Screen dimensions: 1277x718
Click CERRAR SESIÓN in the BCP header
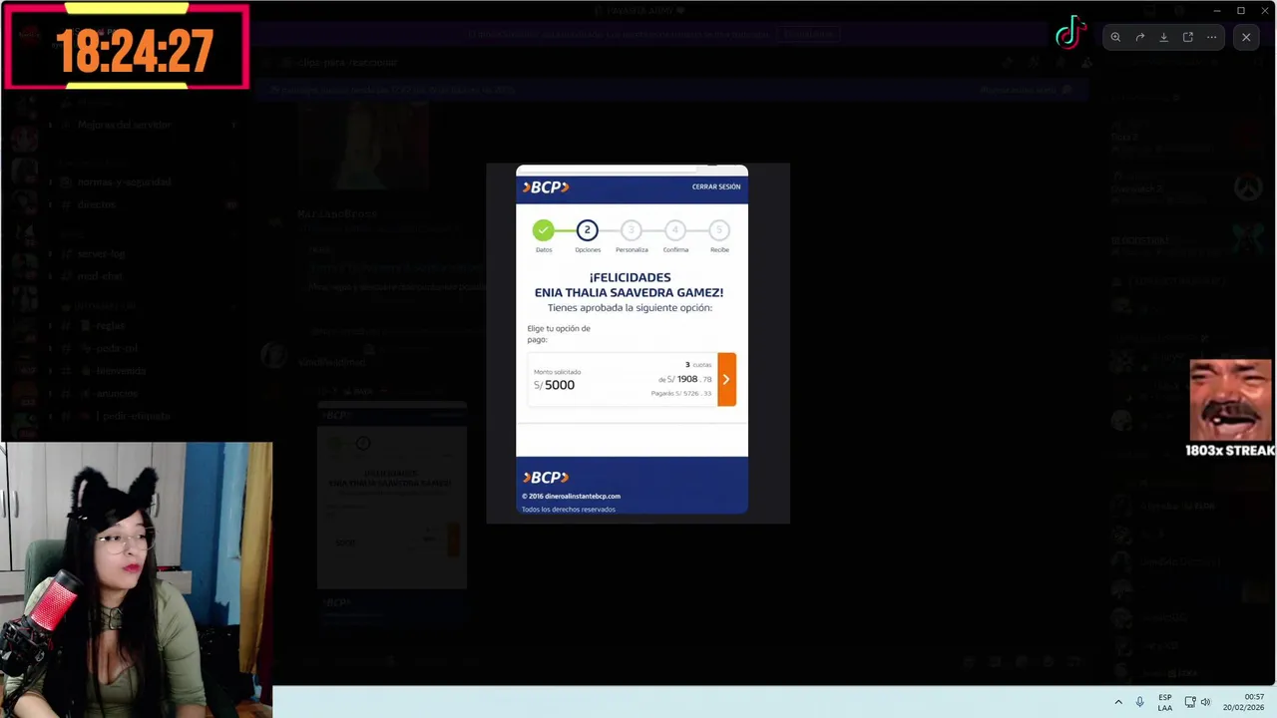pos(716,186)
